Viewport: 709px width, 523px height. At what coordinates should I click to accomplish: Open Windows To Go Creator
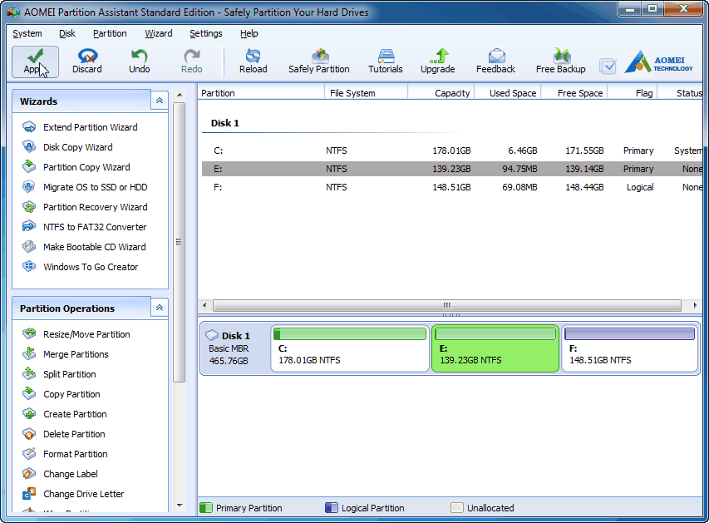pos(91,266)
